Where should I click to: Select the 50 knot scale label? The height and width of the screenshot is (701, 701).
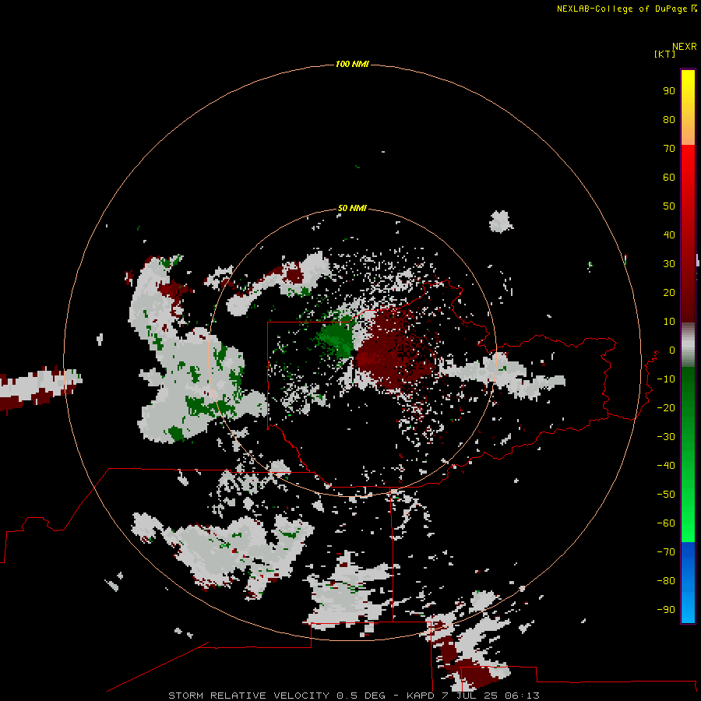(669, 206)
